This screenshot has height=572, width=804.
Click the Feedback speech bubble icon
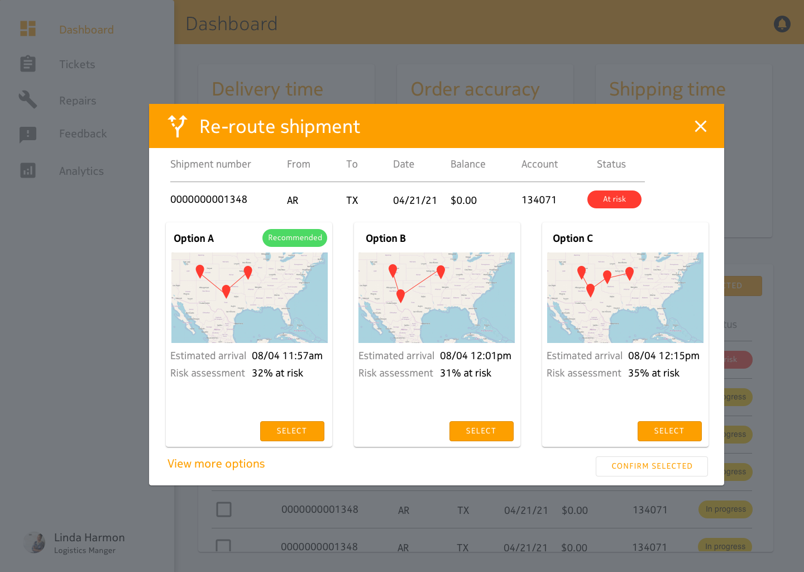coord(28,134)
